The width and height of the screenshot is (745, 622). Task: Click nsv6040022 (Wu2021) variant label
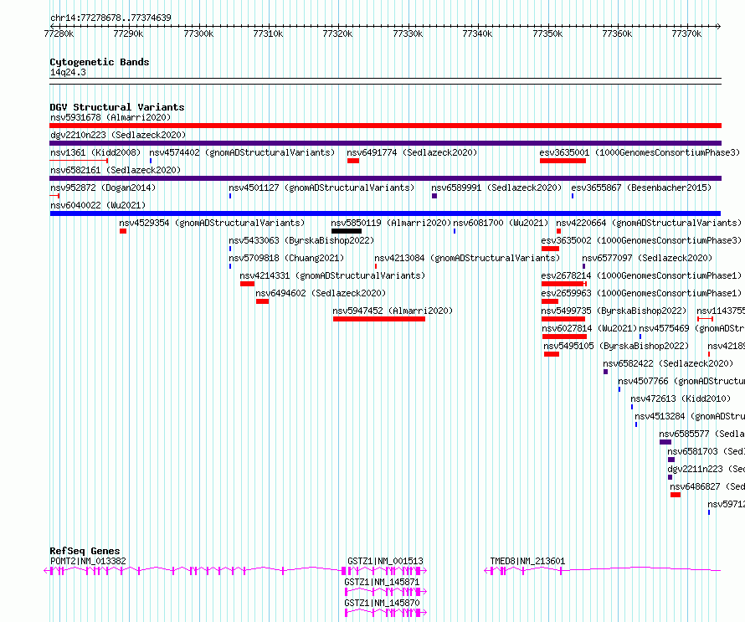tap(98, 205)
